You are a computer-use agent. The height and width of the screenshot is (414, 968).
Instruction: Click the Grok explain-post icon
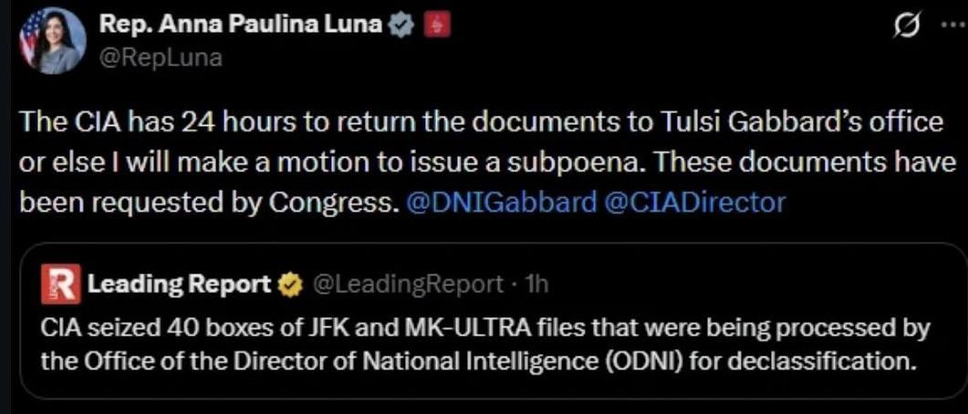tap(909, 26)
